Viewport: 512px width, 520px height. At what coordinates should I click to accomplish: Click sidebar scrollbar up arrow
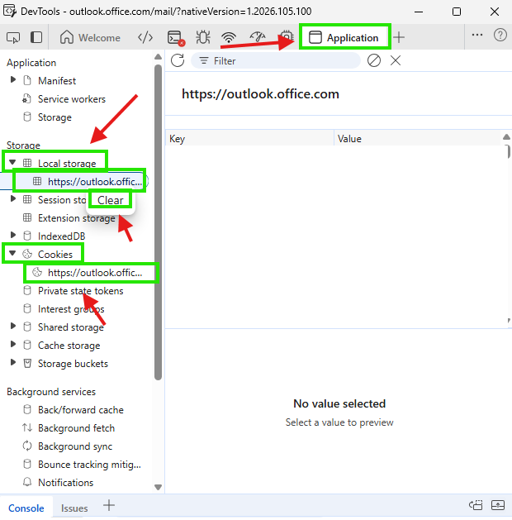(x=159, y=57)
